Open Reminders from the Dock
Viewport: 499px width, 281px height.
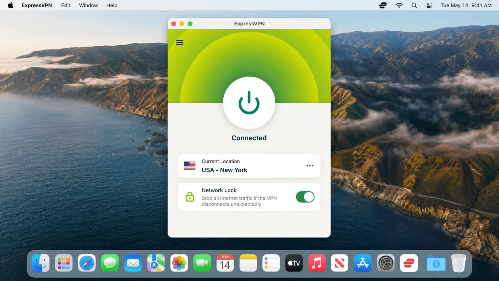(271, 263)
